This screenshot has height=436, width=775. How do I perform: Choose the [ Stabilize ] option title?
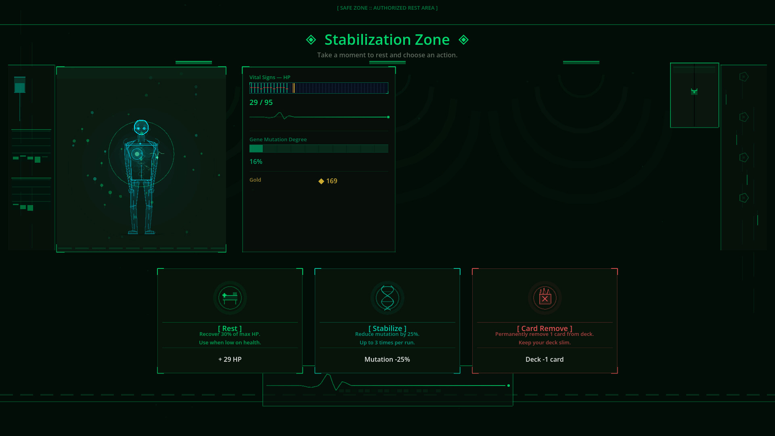click(x=387, y=328)
